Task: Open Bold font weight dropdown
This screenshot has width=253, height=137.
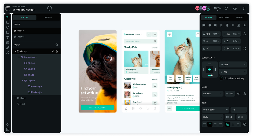Action: [212, 117]
